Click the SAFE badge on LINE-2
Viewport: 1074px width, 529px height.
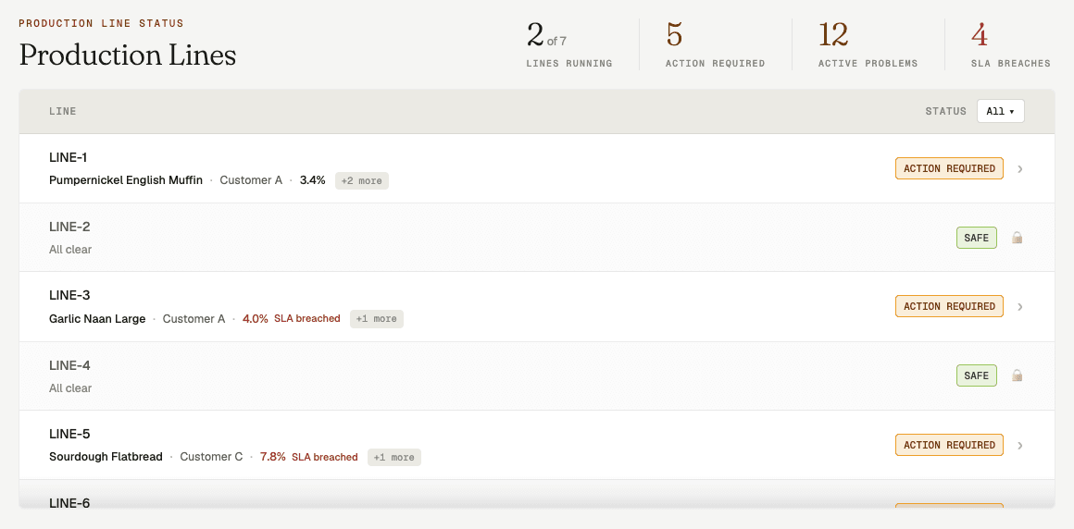(977, 238)
